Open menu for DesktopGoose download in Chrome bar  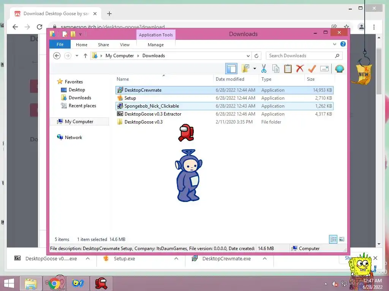(x=88, y=258)
